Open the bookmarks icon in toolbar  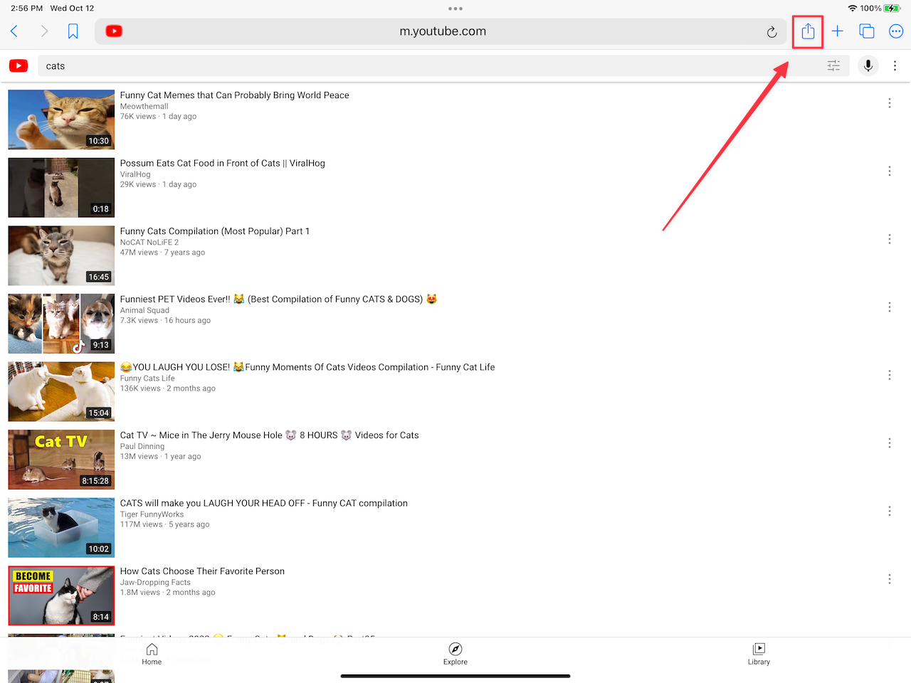pos(73,31)
